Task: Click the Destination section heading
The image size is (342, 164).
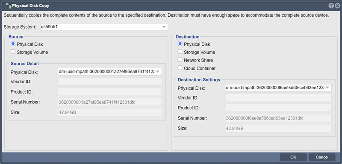Action: [188, 37]
